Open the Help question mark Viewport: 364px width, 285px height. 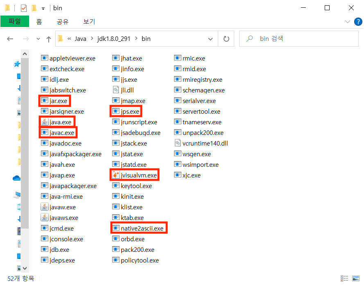pos(358,22)
